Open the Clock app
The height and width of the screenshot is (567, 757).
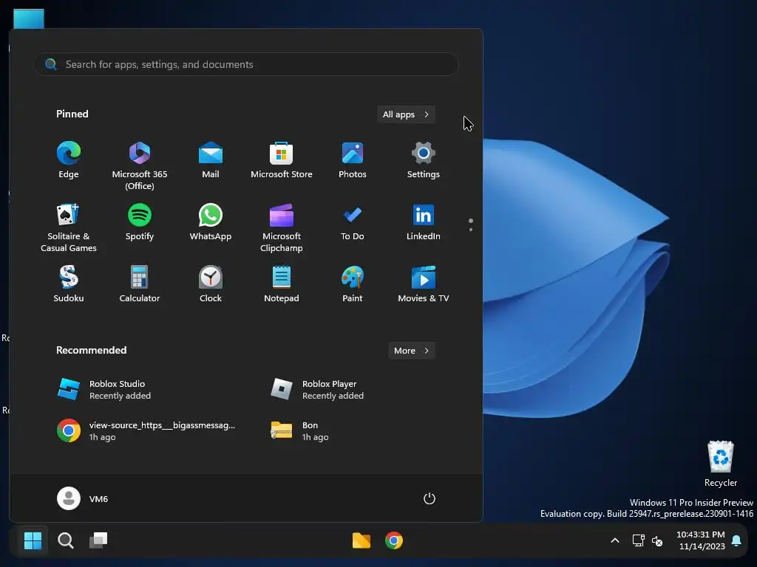[x=211, y=284]
